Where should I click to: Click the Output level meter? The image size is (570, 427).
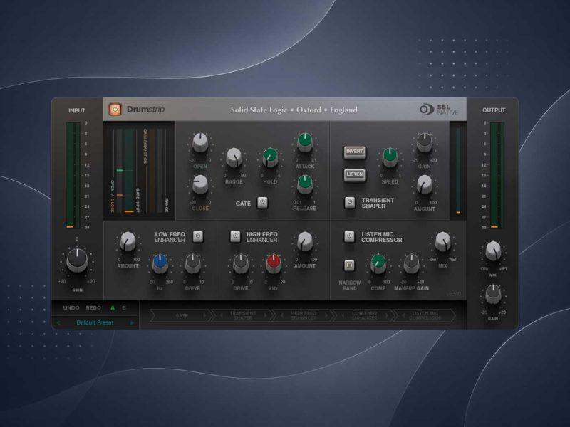pos(497,175)
